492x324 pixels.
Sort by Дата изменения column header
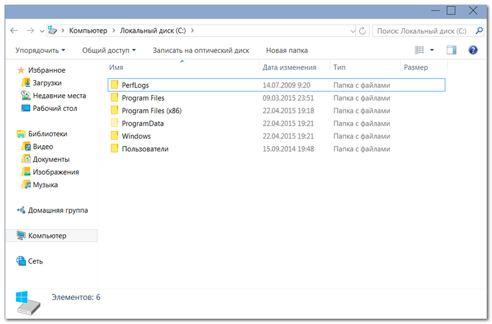pos(289,67)
